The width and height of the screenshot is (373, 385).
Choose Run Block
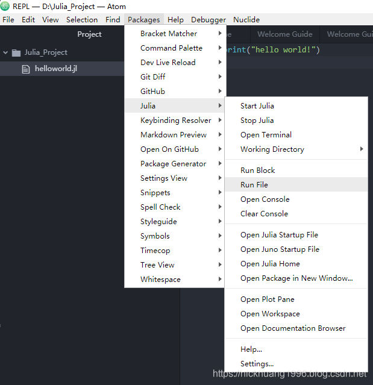point(296,171)
